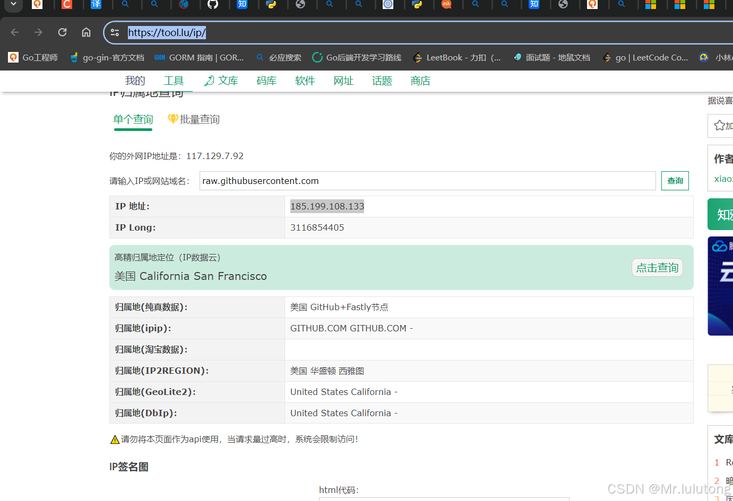
Task: Select the 单个查询 tab
Action: (133, 119)
